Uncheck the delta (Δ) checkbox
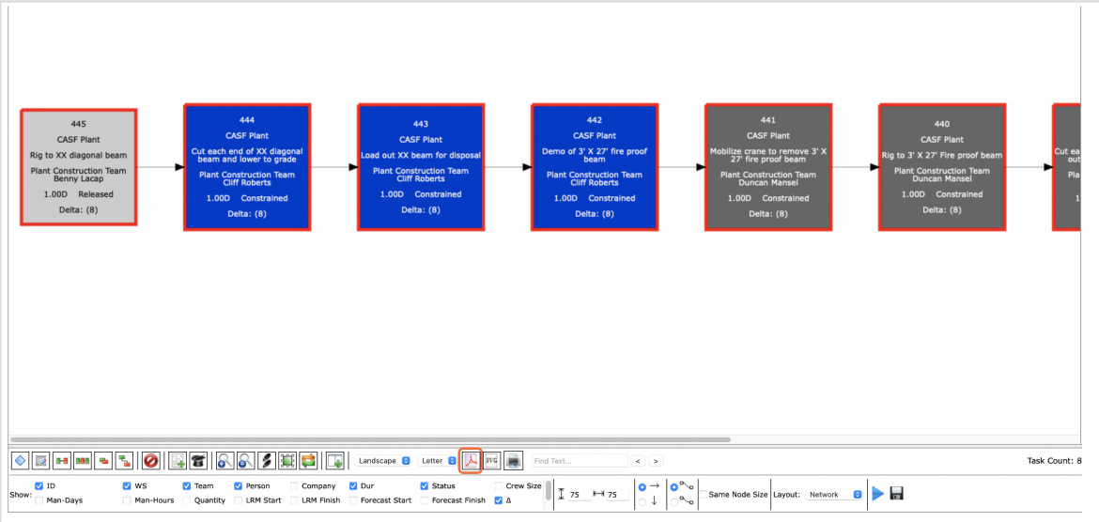Screen dimensions: 1099x522 (x=499, y=500)
